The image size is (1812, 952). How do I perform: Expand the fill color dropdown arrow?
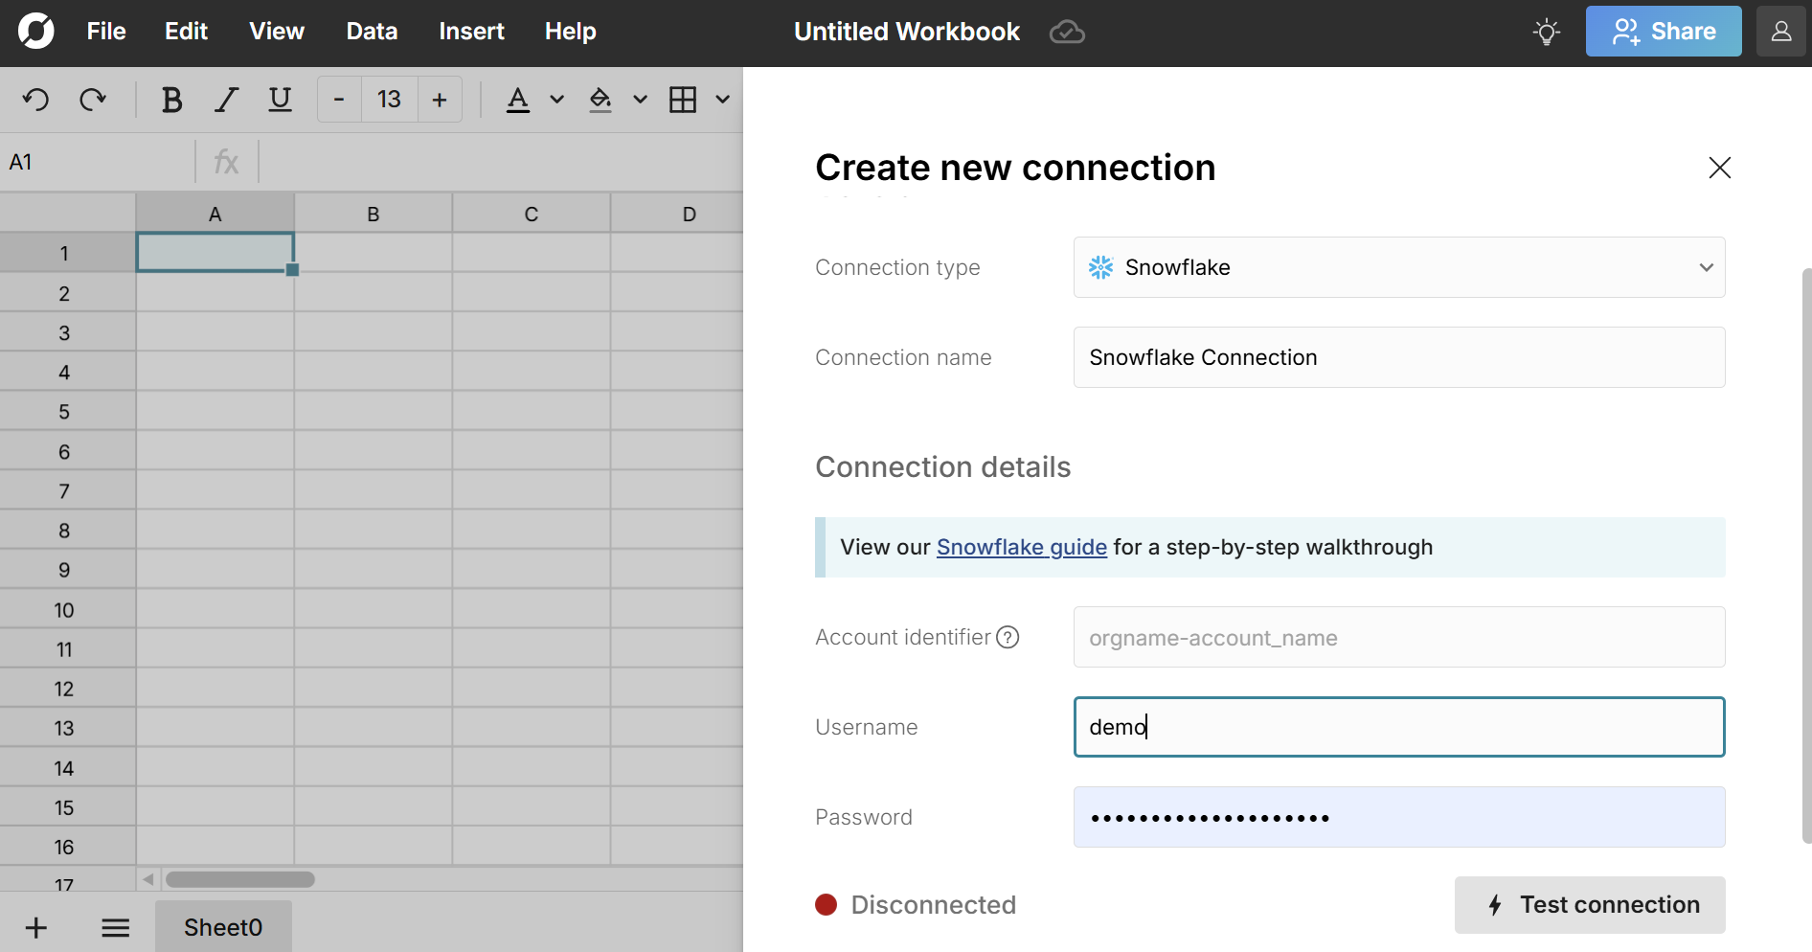(x=640, y=100)
